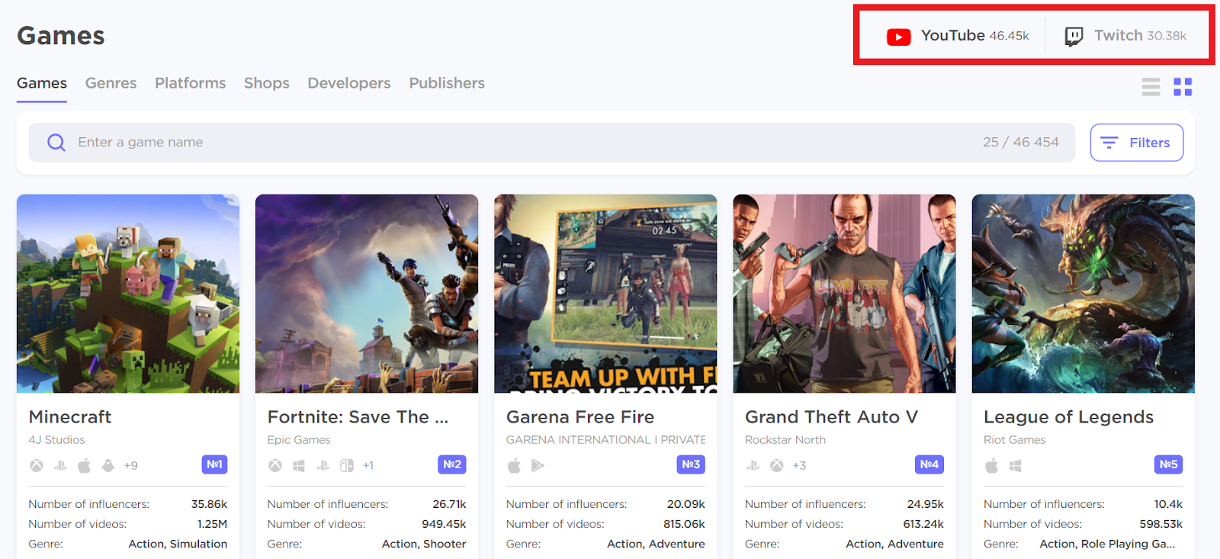Click the Windows icon on Fortnite card
1220x559 pixels.
pyautogui.click(x=299, y=465)
